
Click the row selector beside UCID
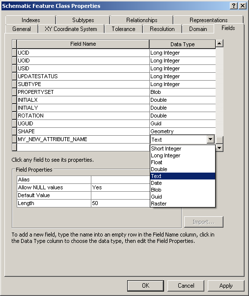tap(14, 53)
